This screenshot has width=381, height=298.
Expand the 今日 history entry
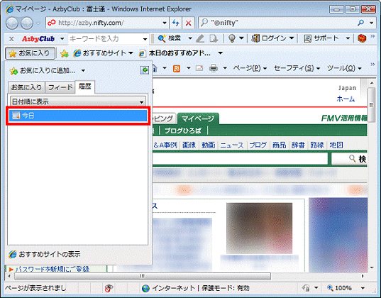[78, 116]
